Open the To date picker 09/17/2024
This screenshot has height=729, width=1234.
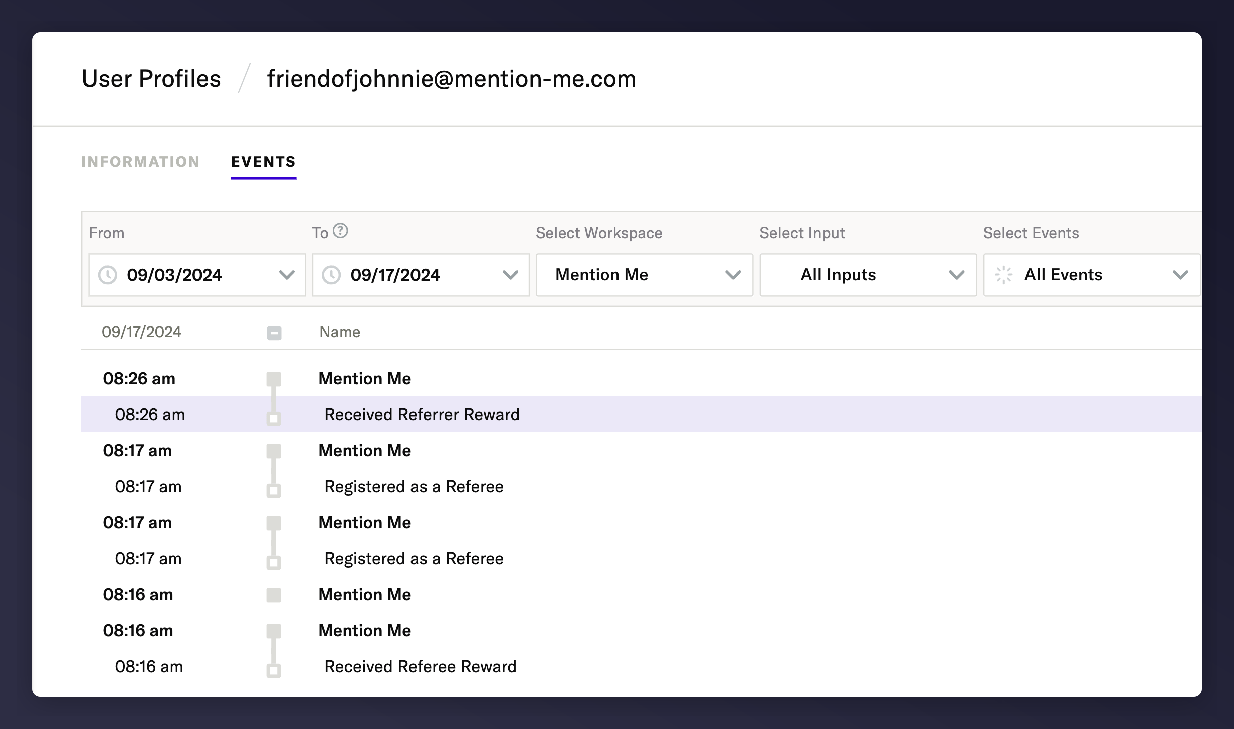point(421,275)
